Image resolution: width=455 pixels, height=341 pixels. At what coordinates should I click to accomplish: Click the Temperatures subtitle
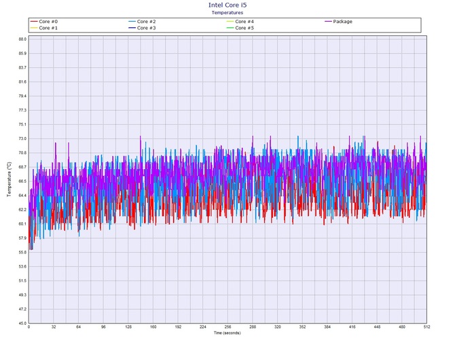coord(227,12)
